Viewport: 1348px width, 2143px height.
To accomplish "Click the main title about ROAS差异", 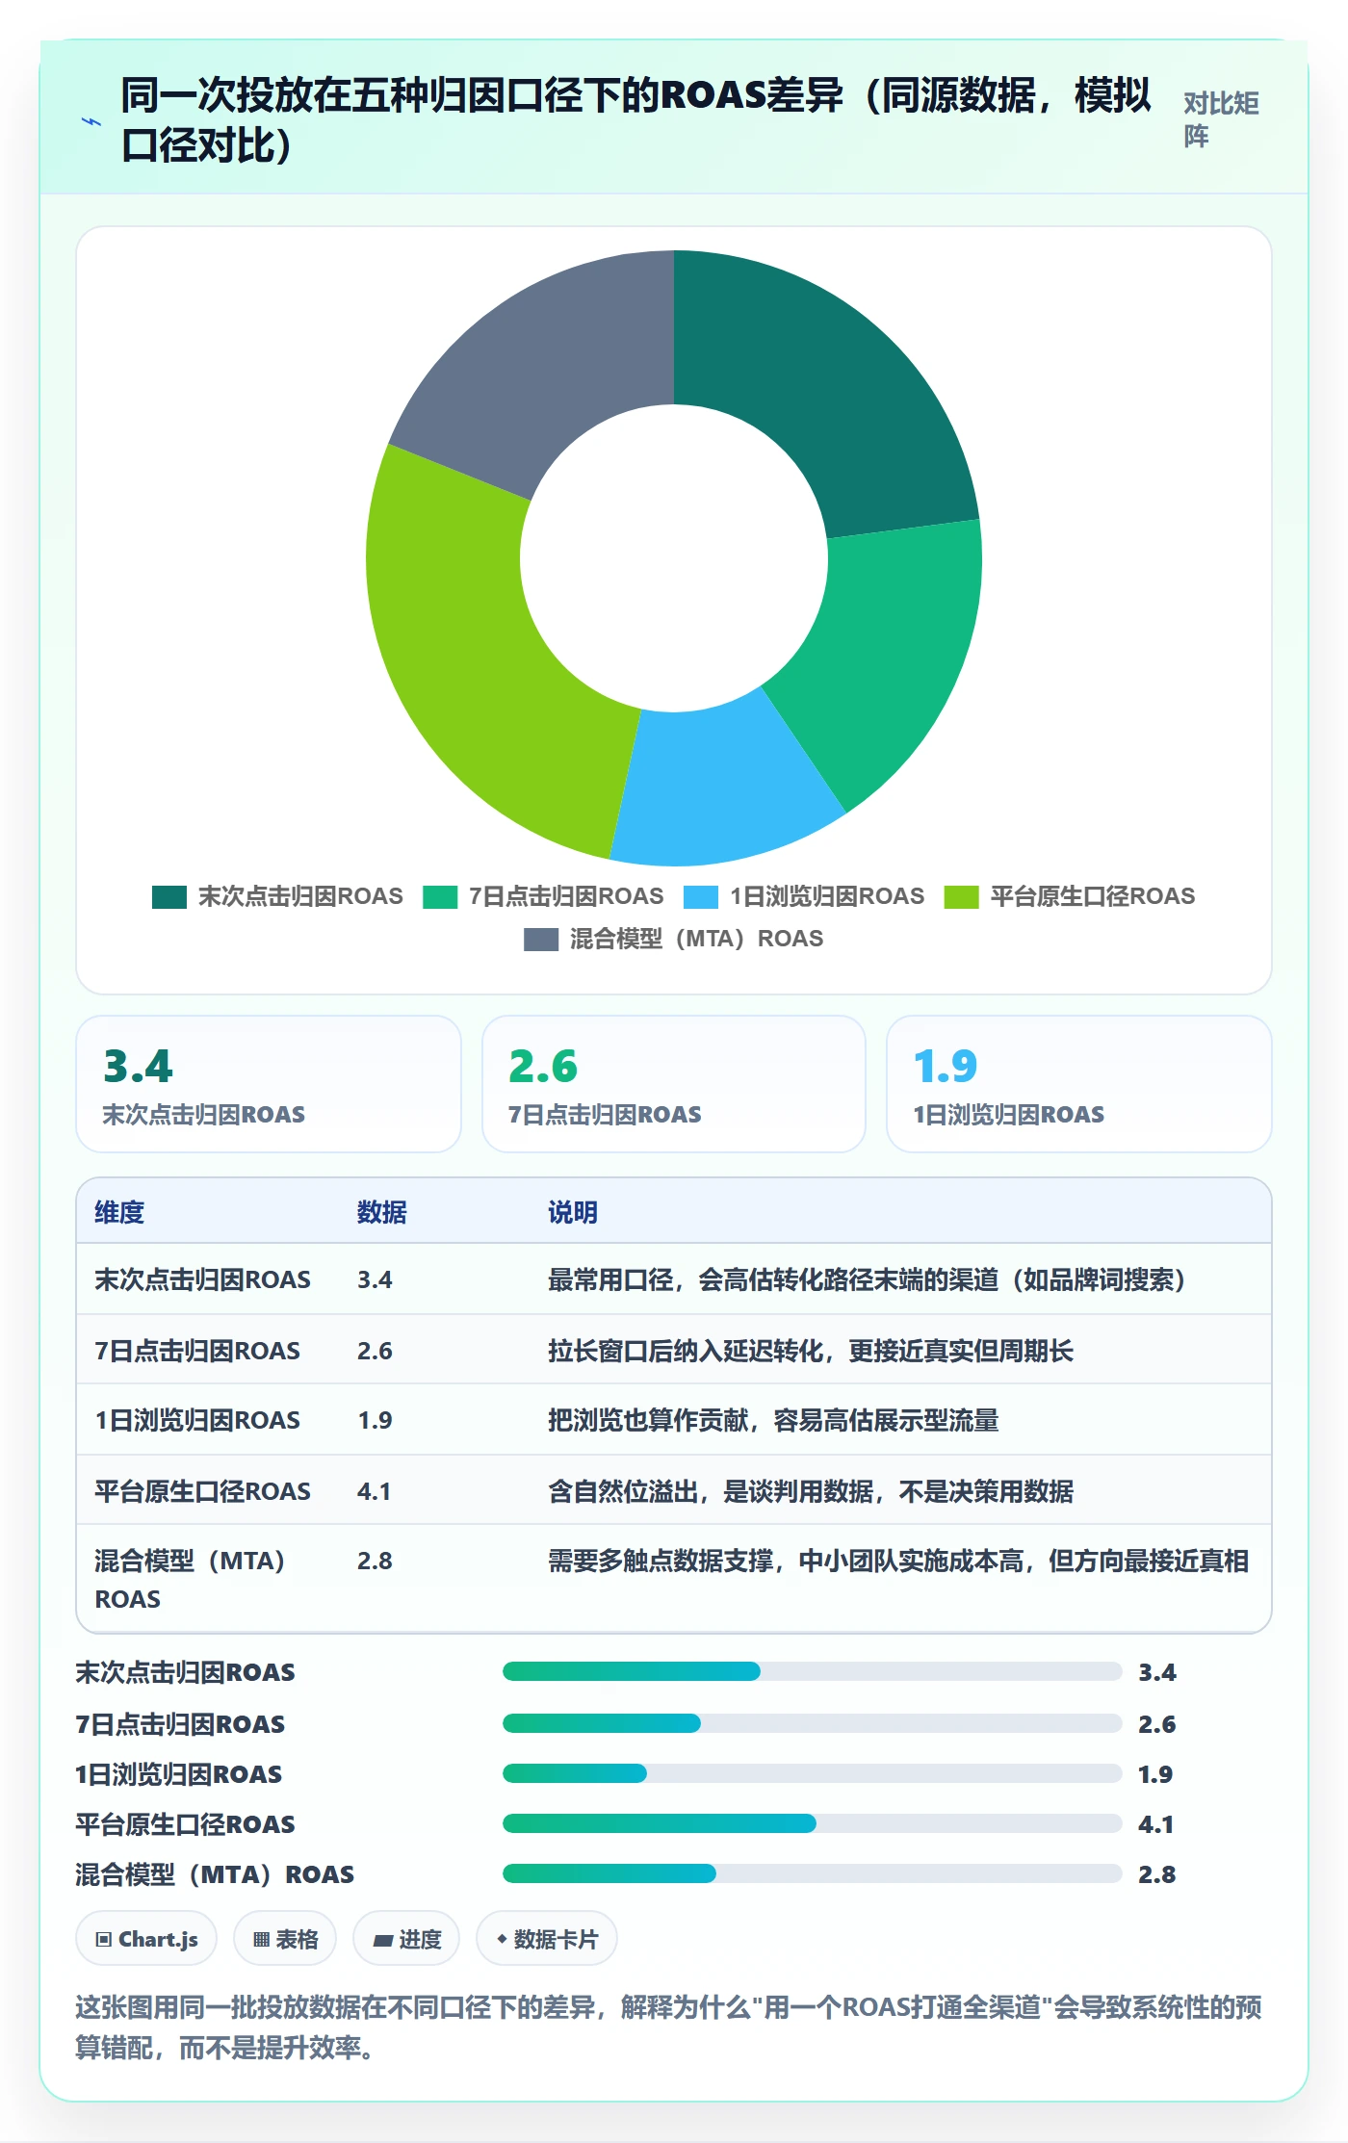I will pos(635,120).
